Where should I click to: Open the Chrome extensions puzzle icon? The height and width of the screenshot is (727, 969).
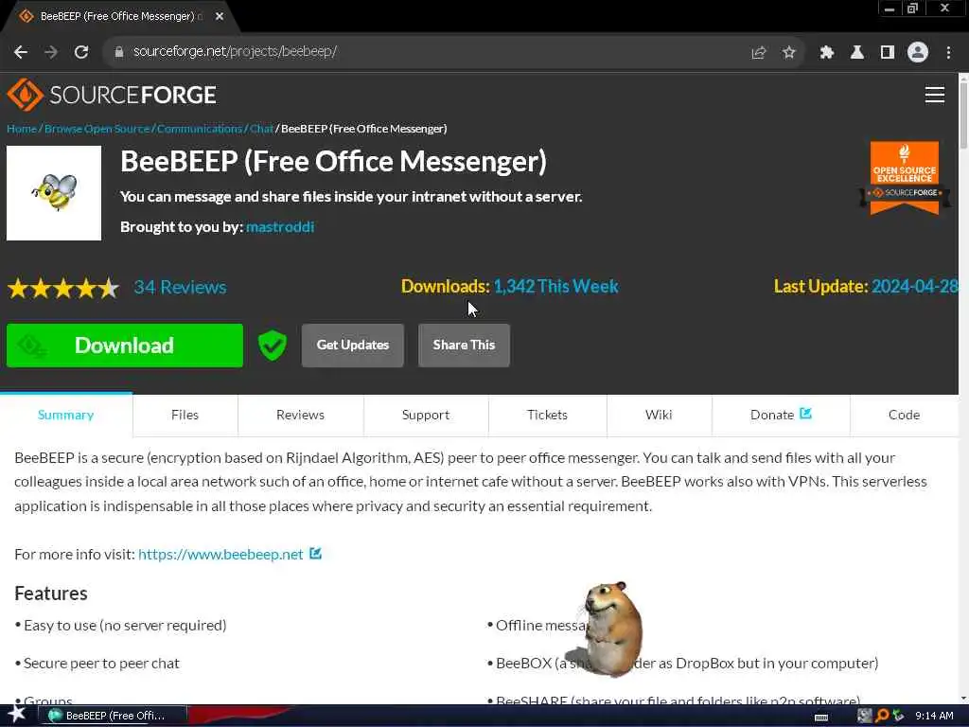pos(826,53)
